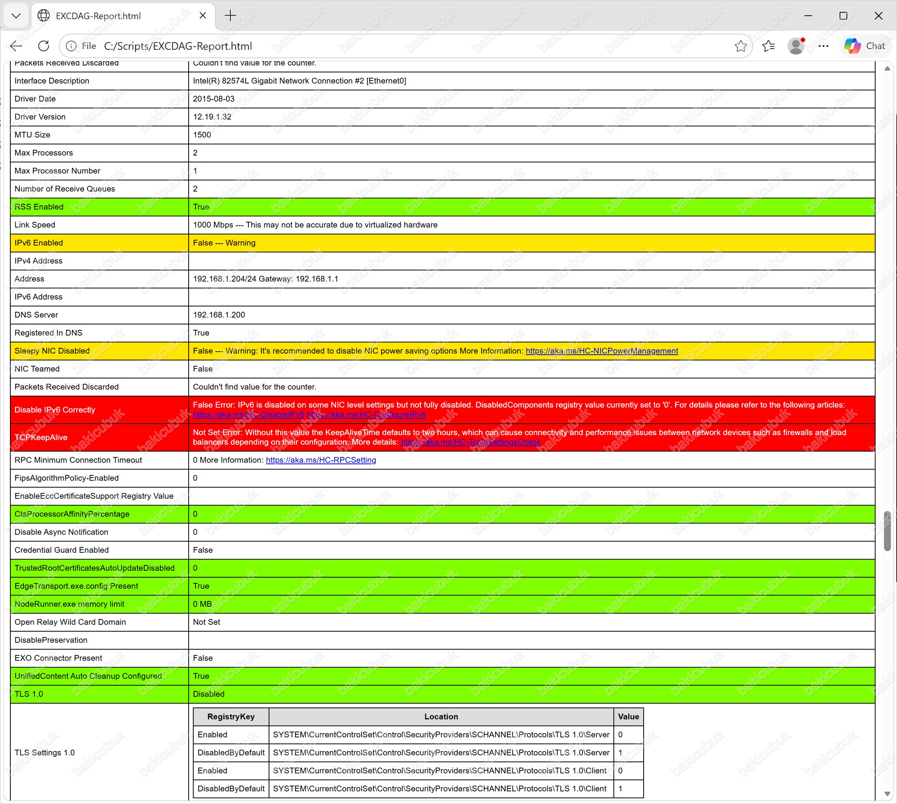
Task: Open Copilot Chat button
Action: (x=864, y=46)
